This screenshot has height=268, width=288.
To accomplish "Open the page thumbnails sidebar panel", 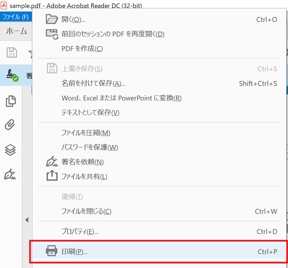I will 11,101.
